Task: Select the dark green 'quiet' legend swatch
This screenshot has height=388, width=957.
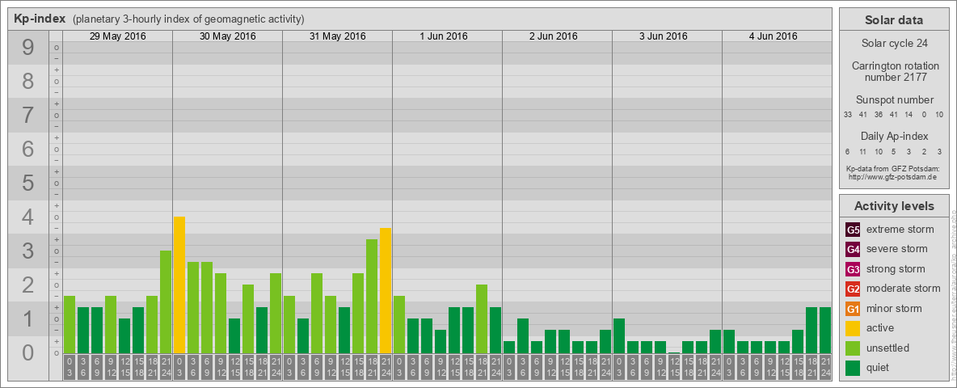Action: click(853, 368)
